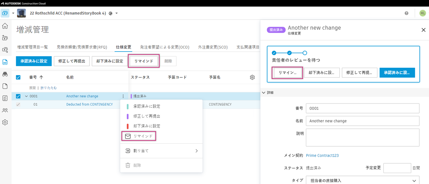Open Another new change row link
Screen dimensions: 429x184
82,96
